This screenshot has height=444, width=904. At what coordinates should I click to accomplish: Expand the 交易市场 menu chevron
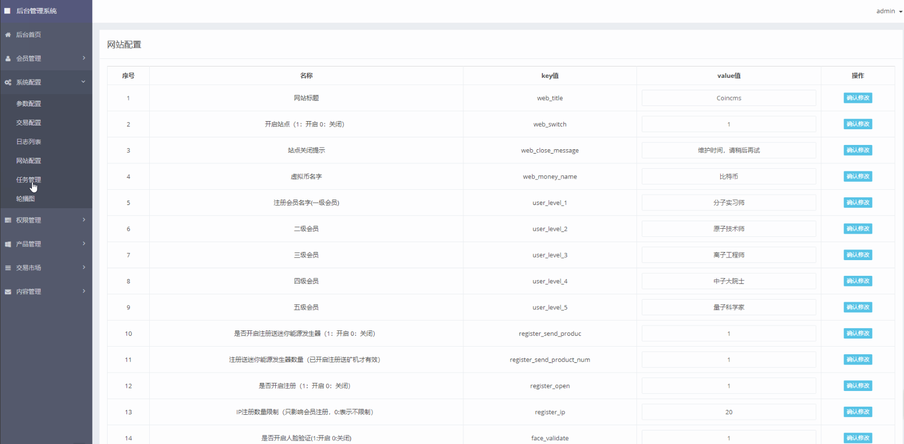click(x=84, y=267)
